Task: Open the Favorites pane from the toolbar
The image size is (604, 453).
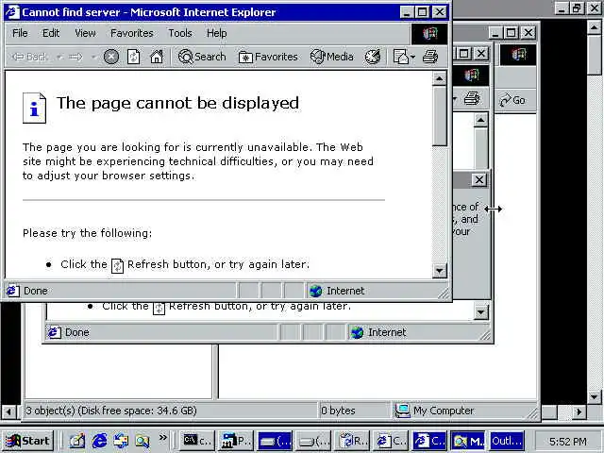Action: 268,57
